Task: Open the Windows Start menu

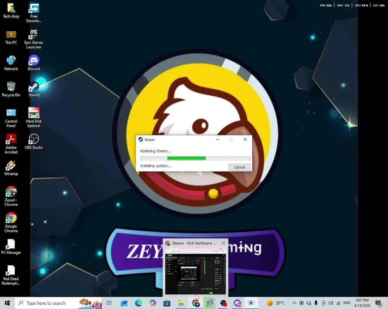Action: point(7,303)
